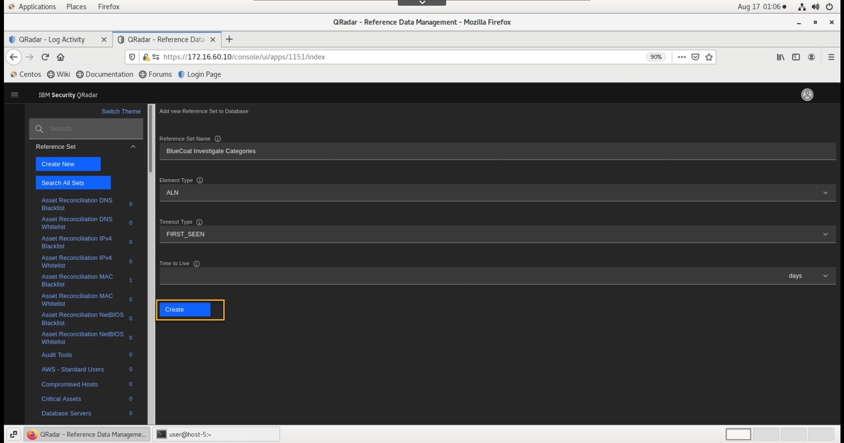
Task: Click the power icon in top panel
Action: [829, 7]
